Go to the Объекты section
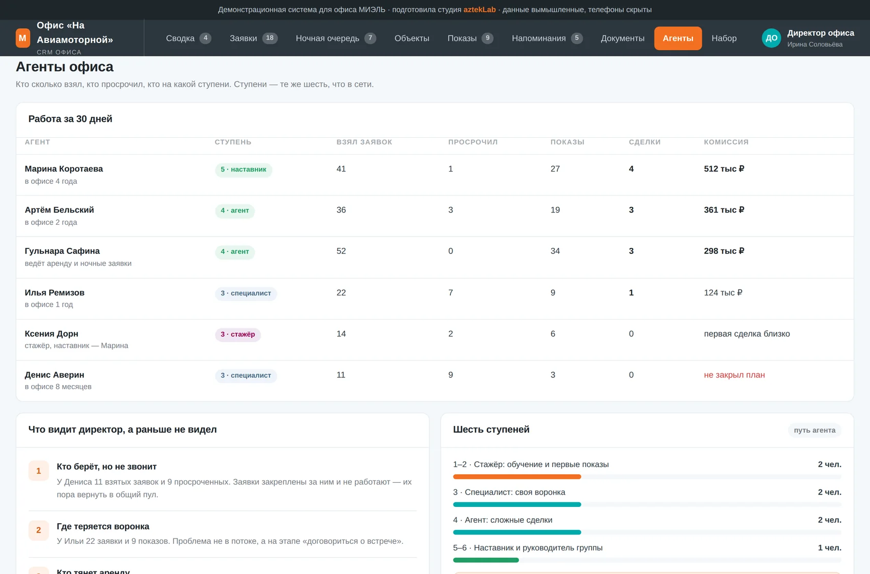 point(411,38)
